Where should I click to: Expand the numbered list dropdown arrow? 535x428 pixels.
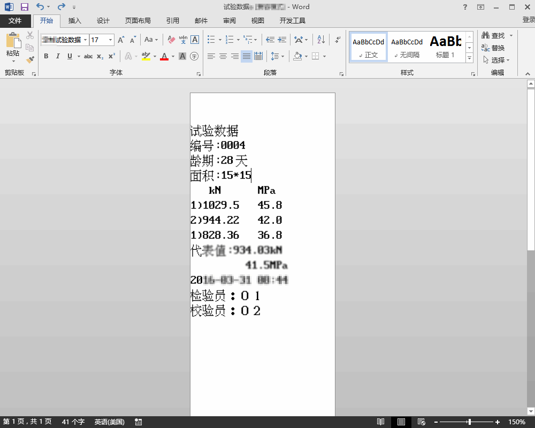238,40
